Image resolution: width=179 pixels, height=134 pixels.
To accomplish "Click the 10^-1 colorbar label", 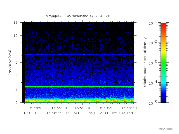I will [x=153, y=23].
